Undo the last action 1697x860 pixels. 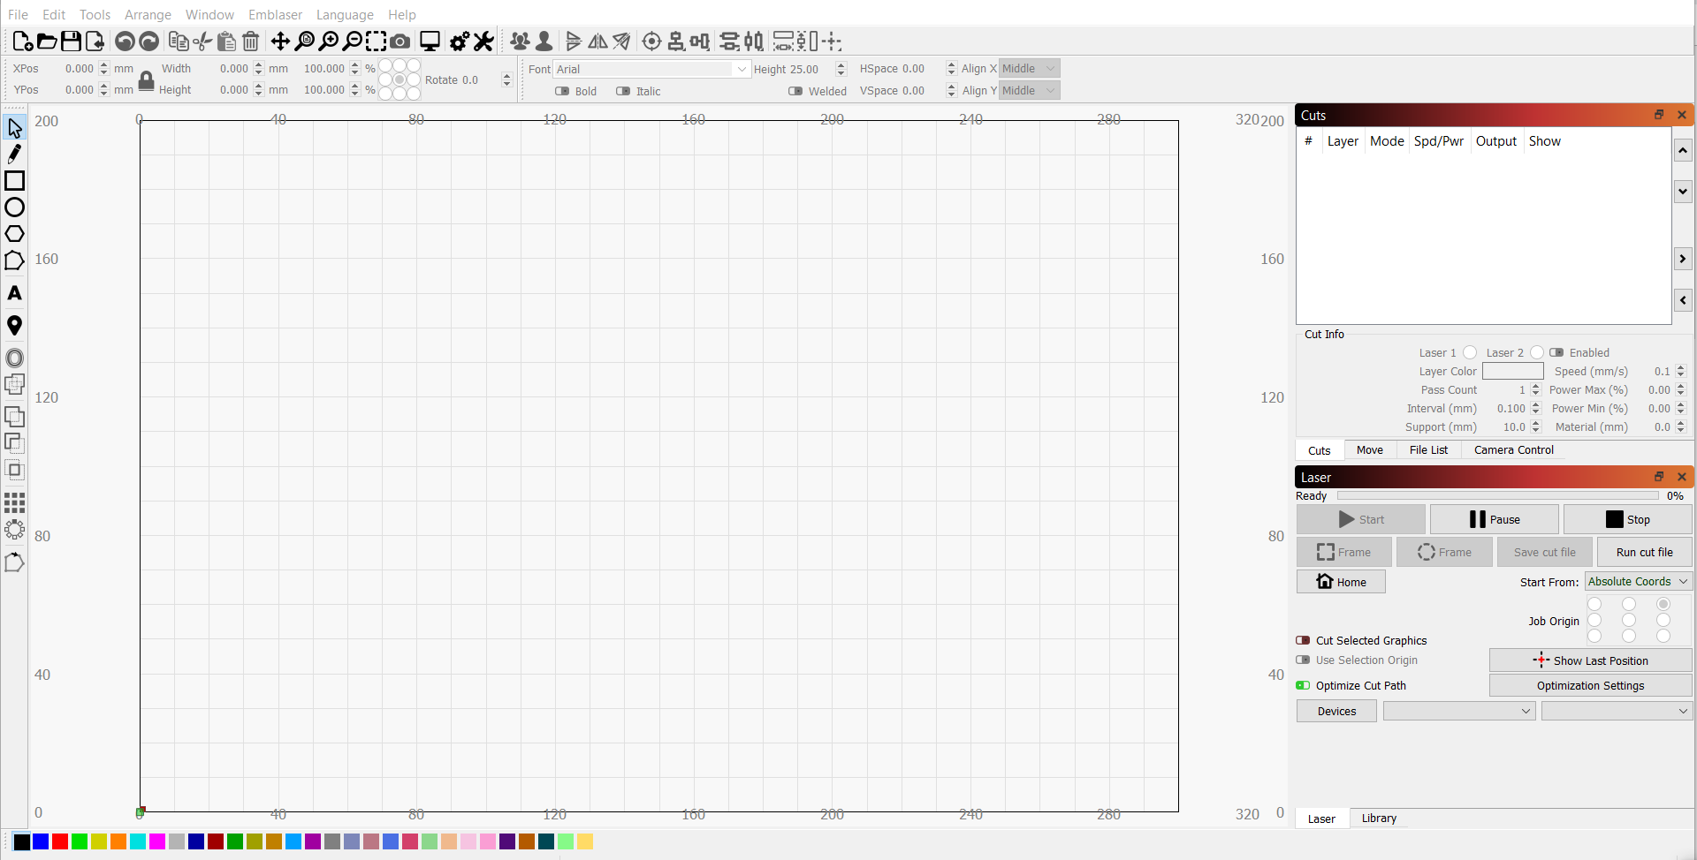pyautogui.click(x=125, y=41)
